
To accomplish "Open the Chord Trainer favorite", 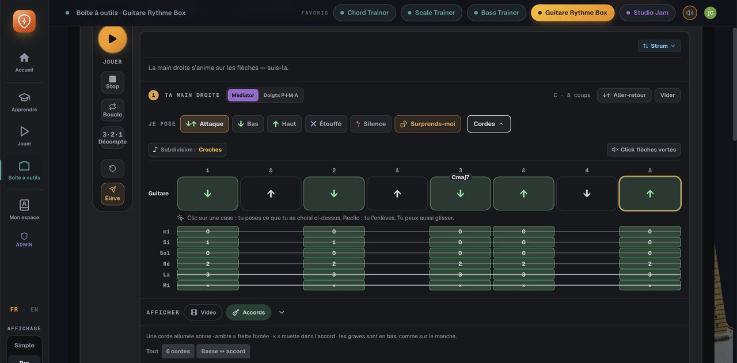I will pyautogui.click(x=364, y=13).
